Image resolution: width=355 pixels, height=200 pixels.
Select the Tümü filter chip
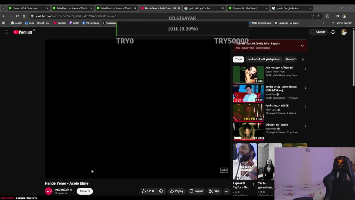coord(239,59)
